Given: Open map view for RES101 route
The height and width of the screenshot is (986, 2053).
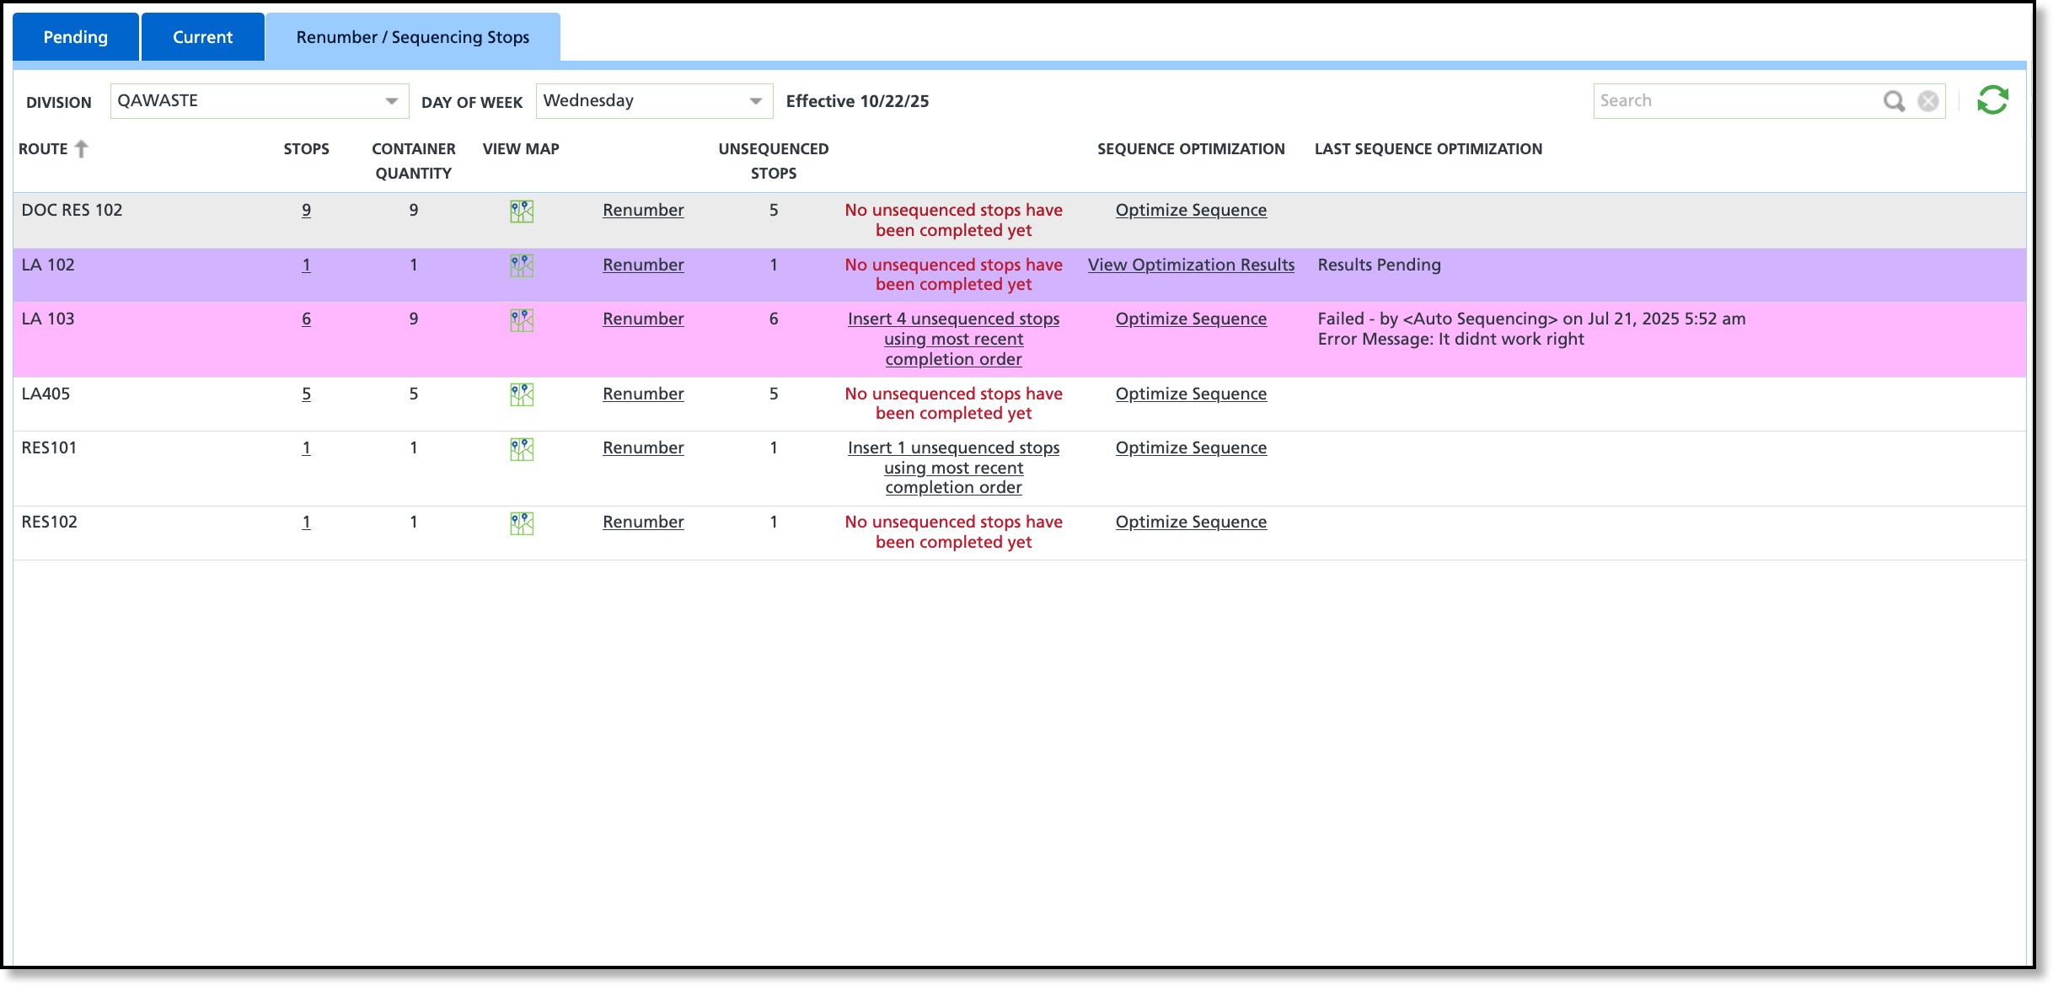Looking at the screenshot, I should [522, 448].
